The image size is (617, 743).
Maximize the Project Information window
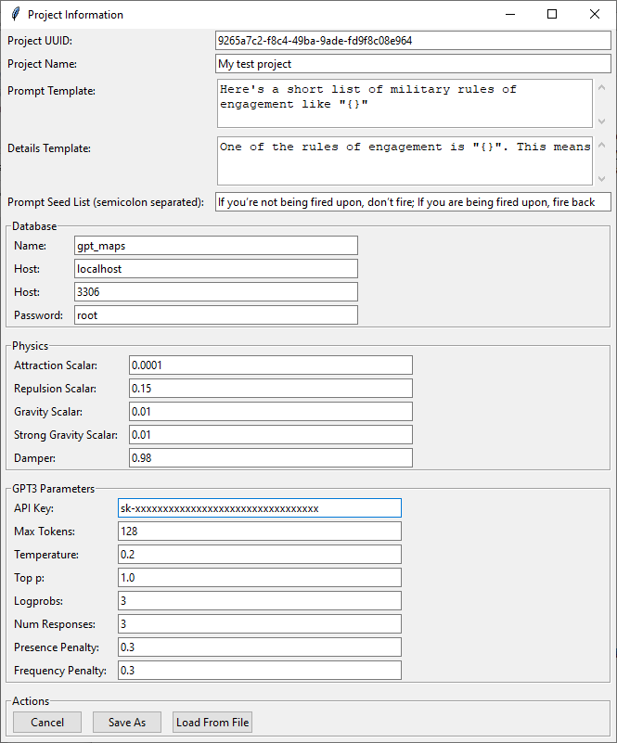click(552, 15)
